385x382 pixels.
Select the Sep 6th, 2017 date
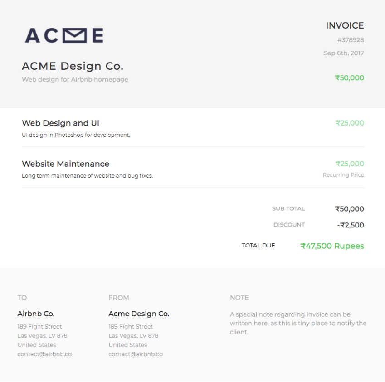coord(343,53)
